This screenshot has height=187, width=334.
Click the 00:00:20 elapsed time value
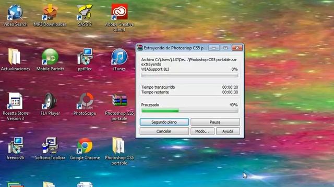(x=230, y=87)
